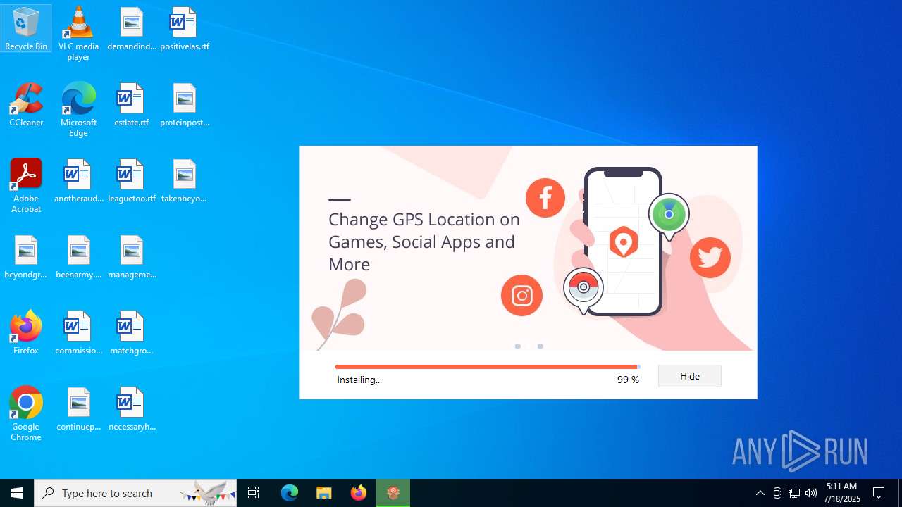Focus the taskbar search box
Viewport: 902px width, 507px height.
(x=136, y=493)
